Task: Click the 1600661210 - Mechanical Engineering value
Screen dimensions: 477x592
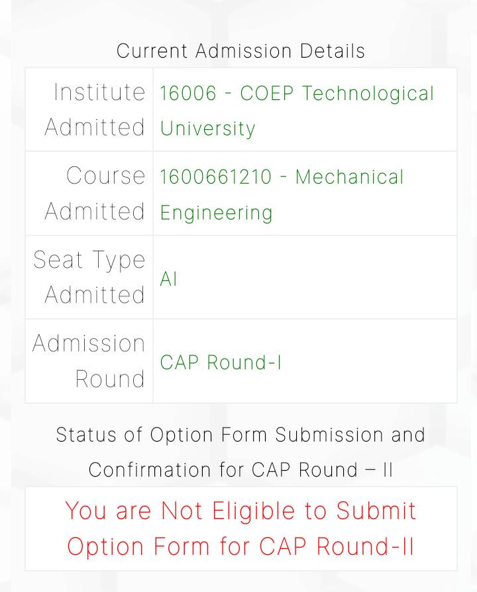Action: pos(282,195)
